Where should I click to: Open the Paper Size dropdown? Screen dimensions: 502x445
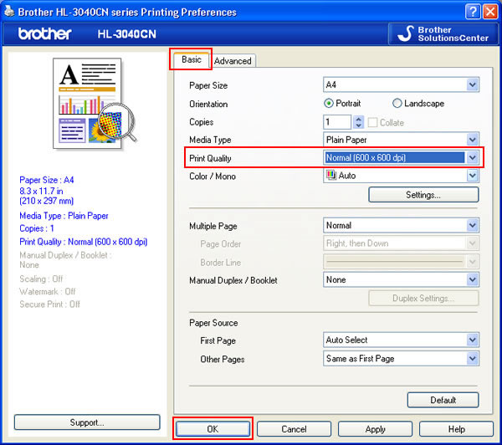tap(401, 84)
